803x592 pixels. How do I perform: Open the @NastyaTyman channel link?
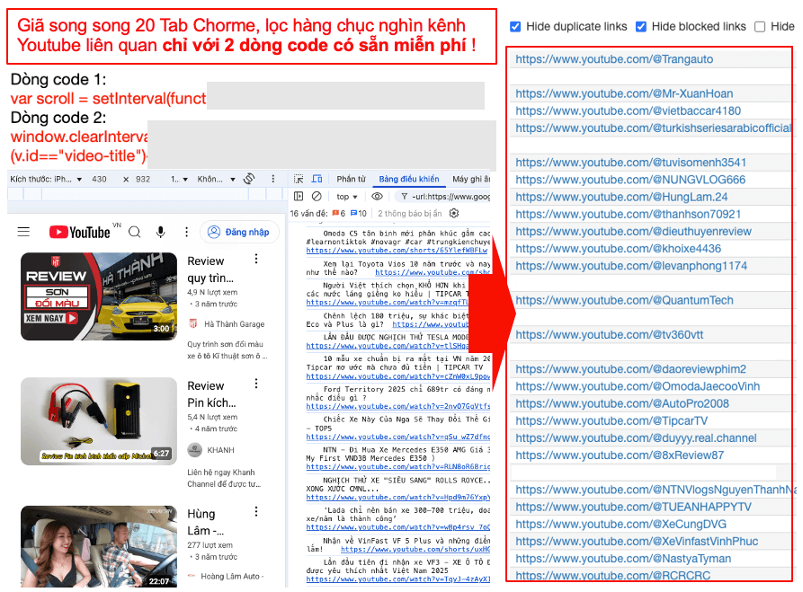(623, 558)
